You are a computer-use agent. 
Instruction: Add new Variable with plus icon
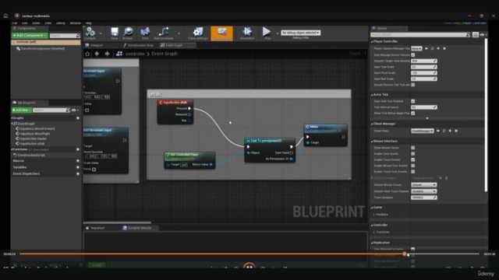point(78,167)
